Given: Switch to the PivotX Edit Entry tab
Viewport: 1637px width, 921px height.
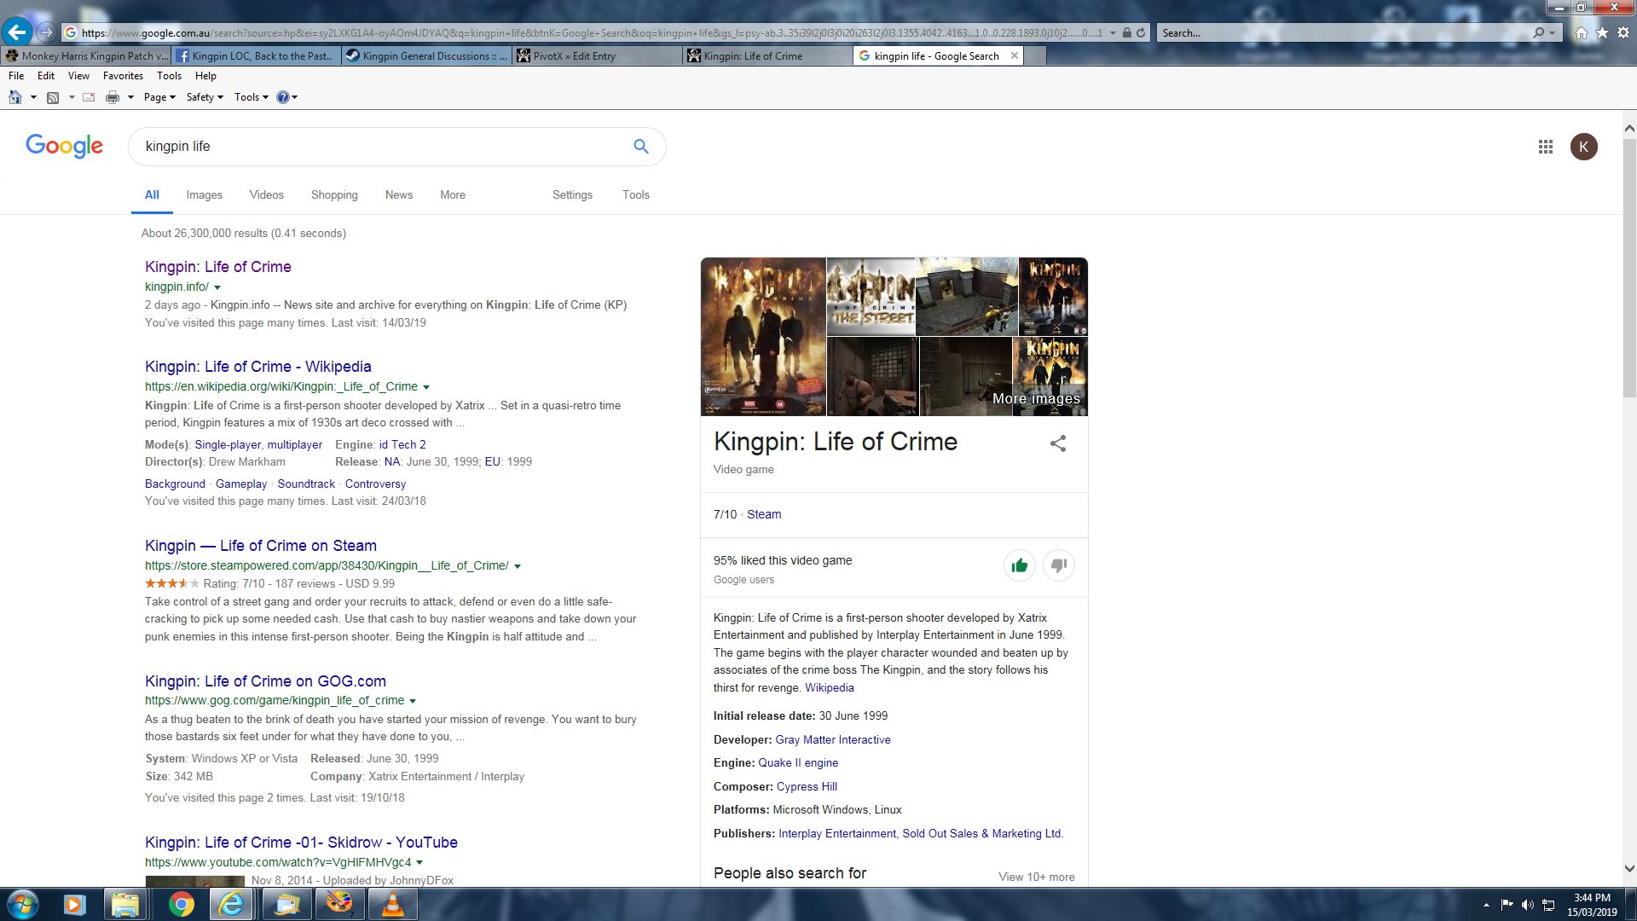Looking at the screenshot, I should pyautogui.click(x=597, y=55).
